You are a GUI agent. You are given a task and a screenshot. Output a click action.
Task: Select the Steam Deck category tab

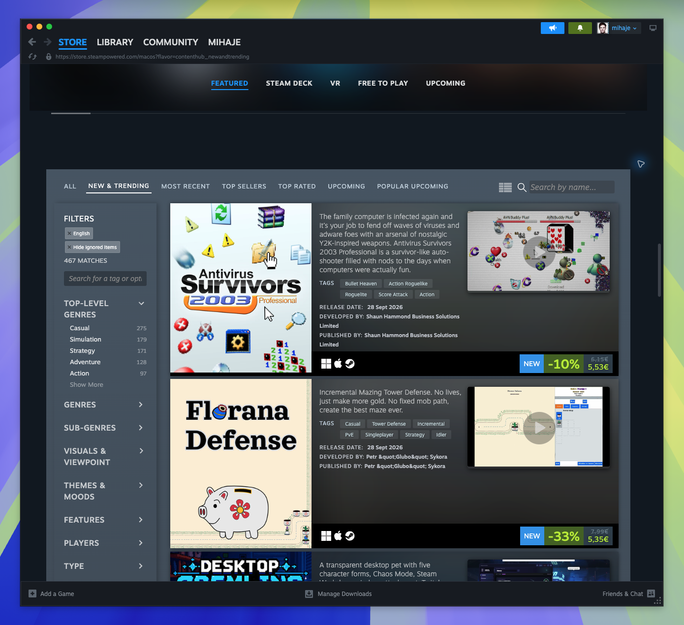coord(289,83)
